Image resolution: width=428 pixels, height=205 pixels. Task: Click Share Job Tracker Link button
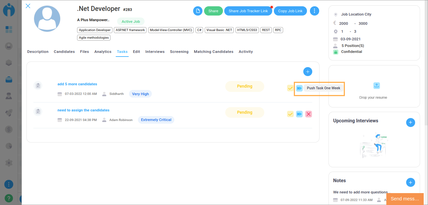pos(248,11)
